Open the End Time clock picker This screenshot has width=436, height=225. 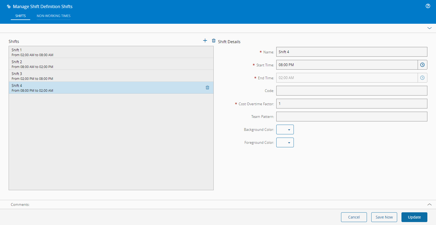(422, 78)
